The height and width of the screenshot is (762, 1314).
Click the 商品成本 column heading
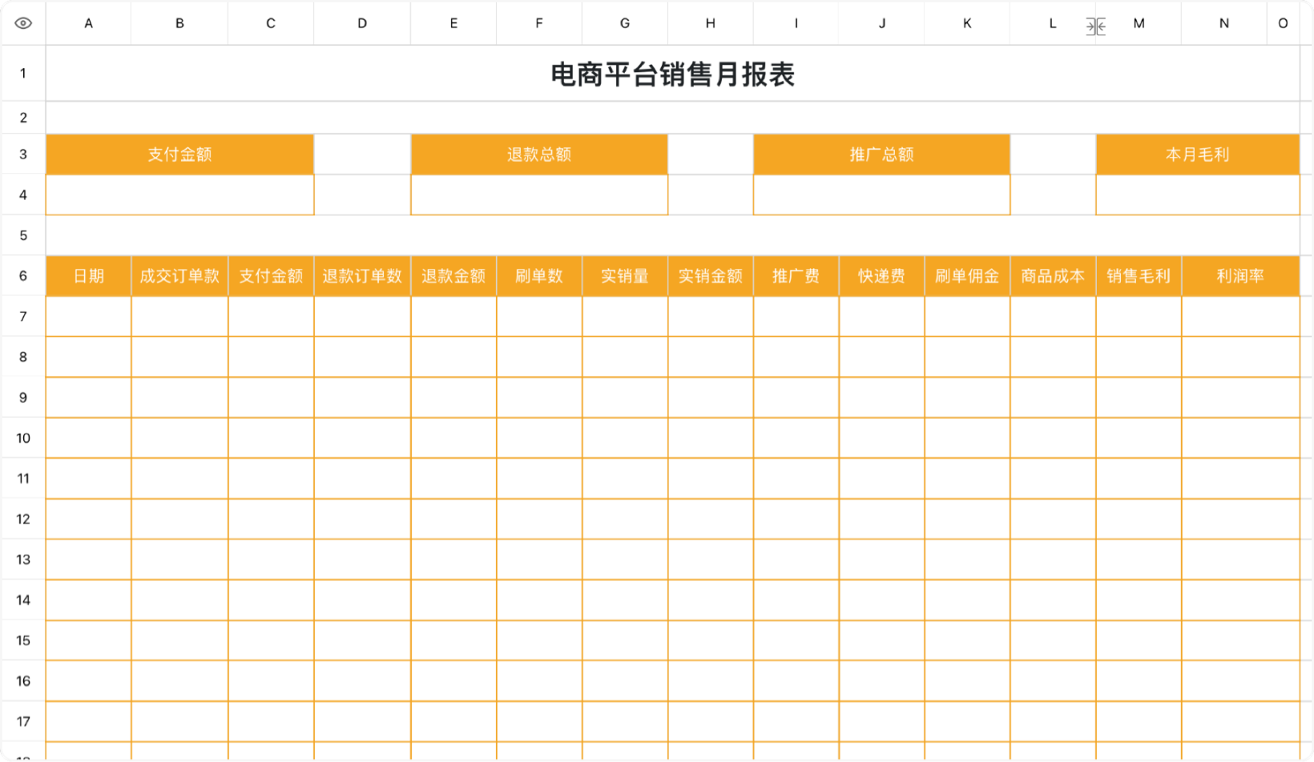[x=1053, y=276]
